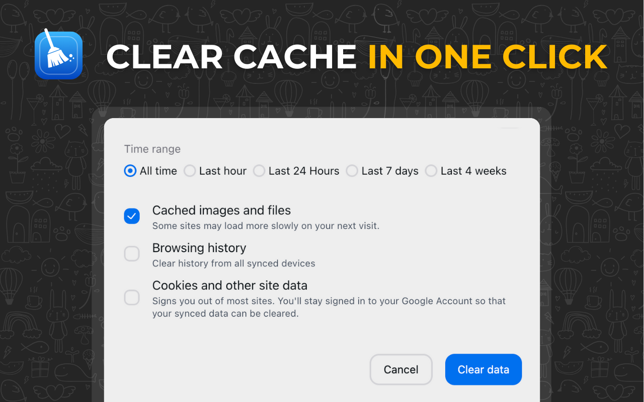644x402 pixels.
Task: Click the Browsing history text label
Action: tap(199, 248)
